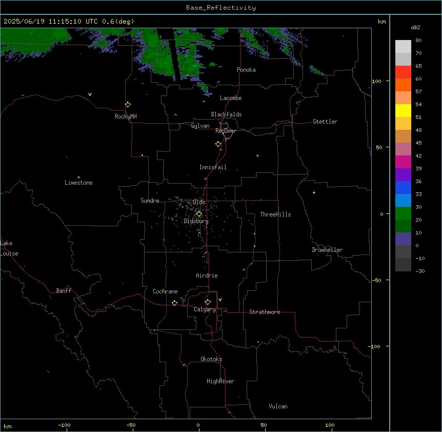The width and height of the screenshot is (442, 432).
Task: Click the Sundre city label
Action: 150,201
